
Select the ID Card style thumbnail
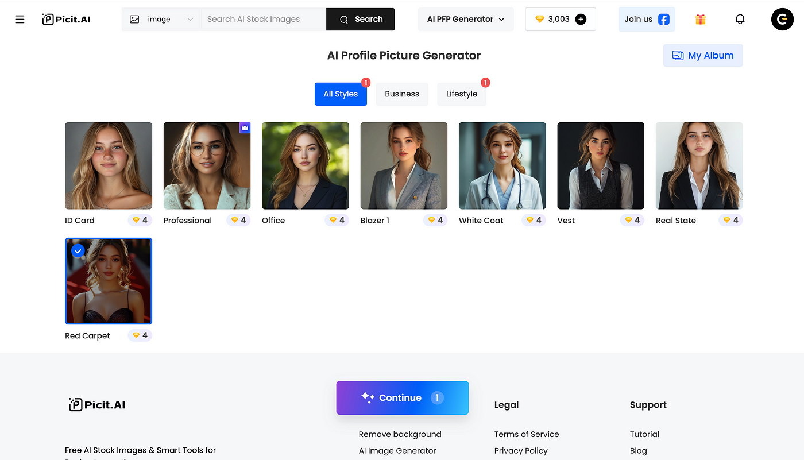click(109, 165)
